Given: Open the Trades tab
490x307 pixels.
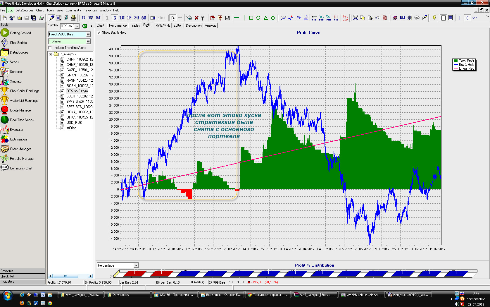Looking at the screenshot, I should coord(135,25).
